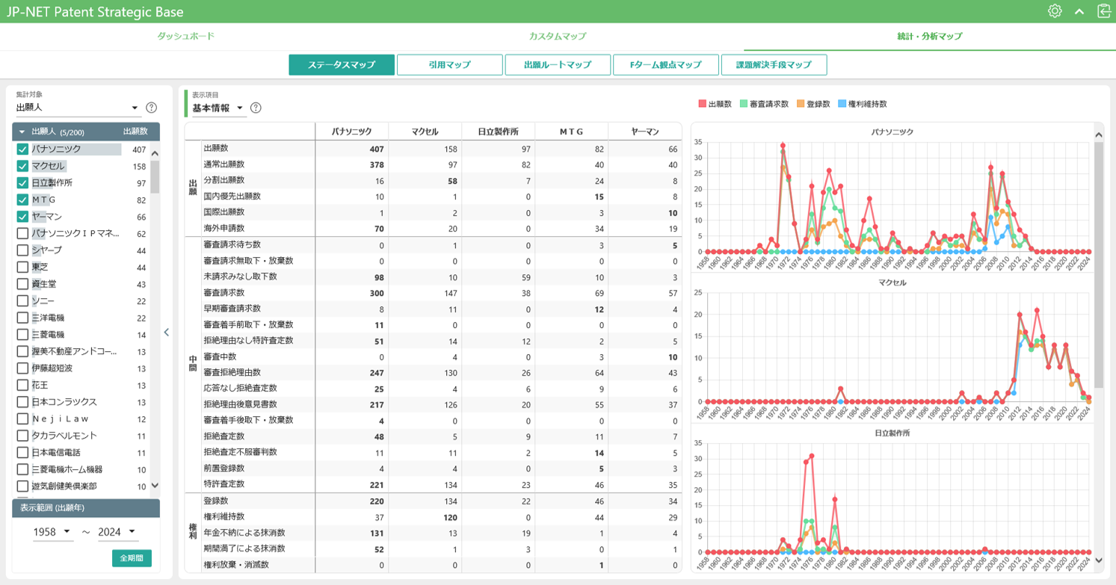
Task: Click the マクセル column header
Action: (x=425, y=131)
